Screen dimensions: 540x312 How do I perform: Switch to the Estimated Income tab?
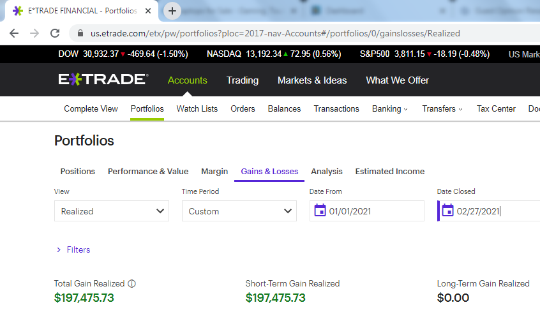[x=390, y=172]
